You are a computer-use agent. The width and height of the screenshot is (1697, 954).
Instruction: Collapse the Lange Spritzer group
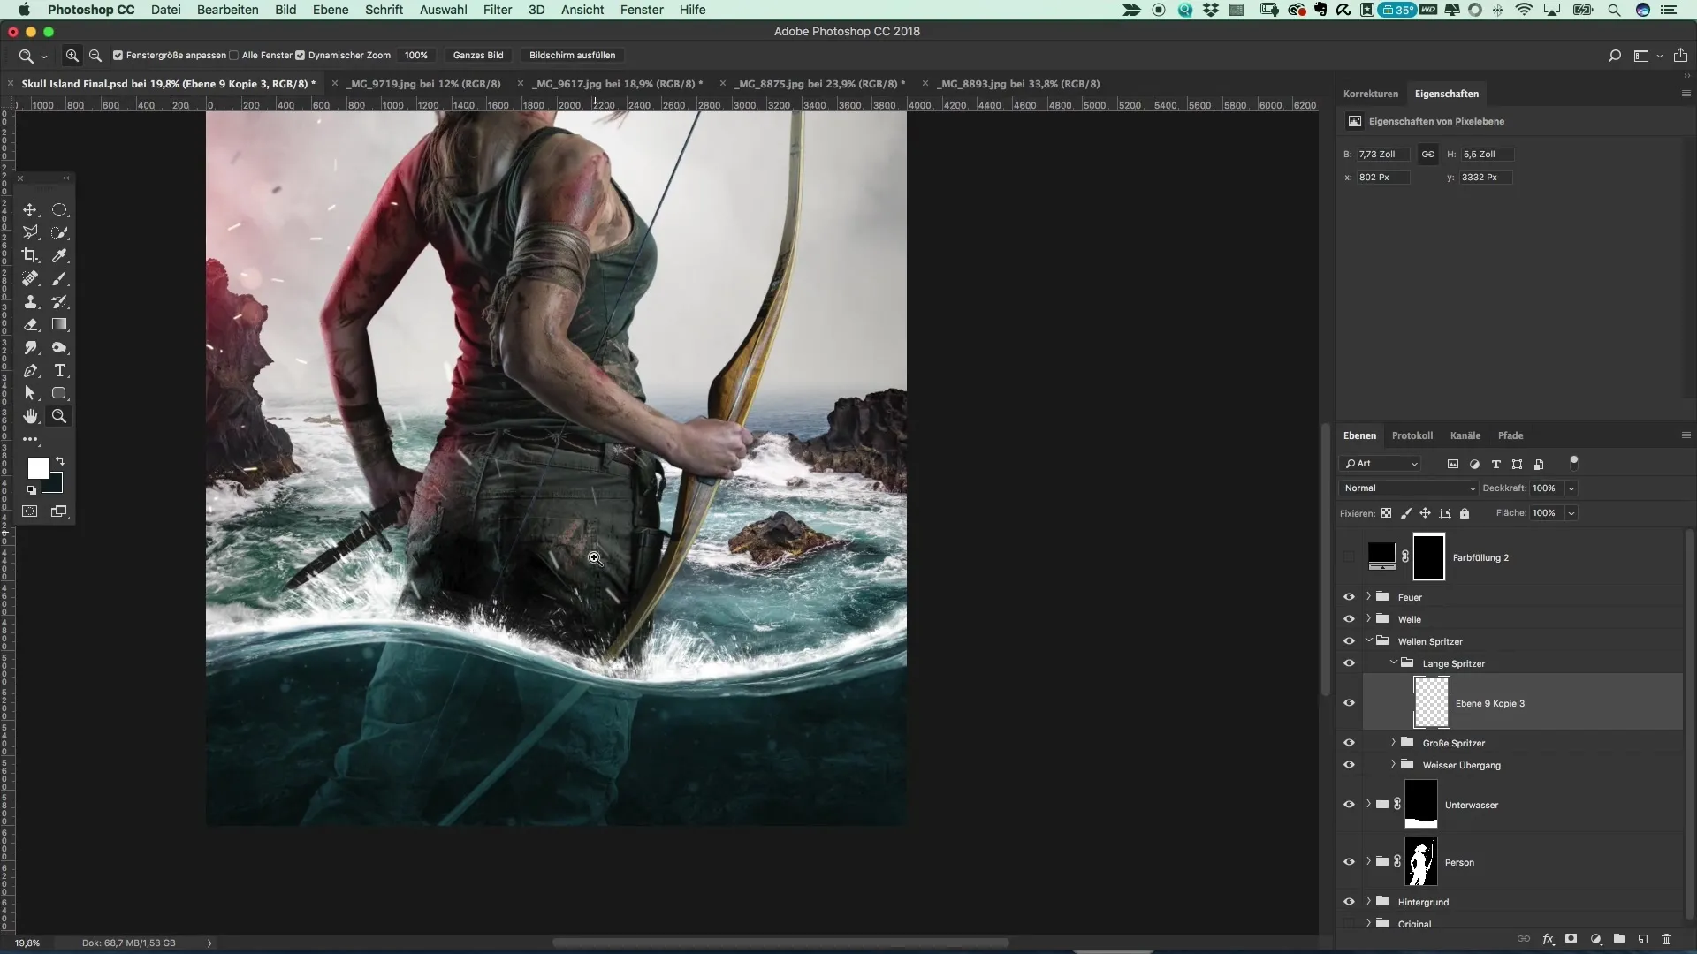(1393, 662)
